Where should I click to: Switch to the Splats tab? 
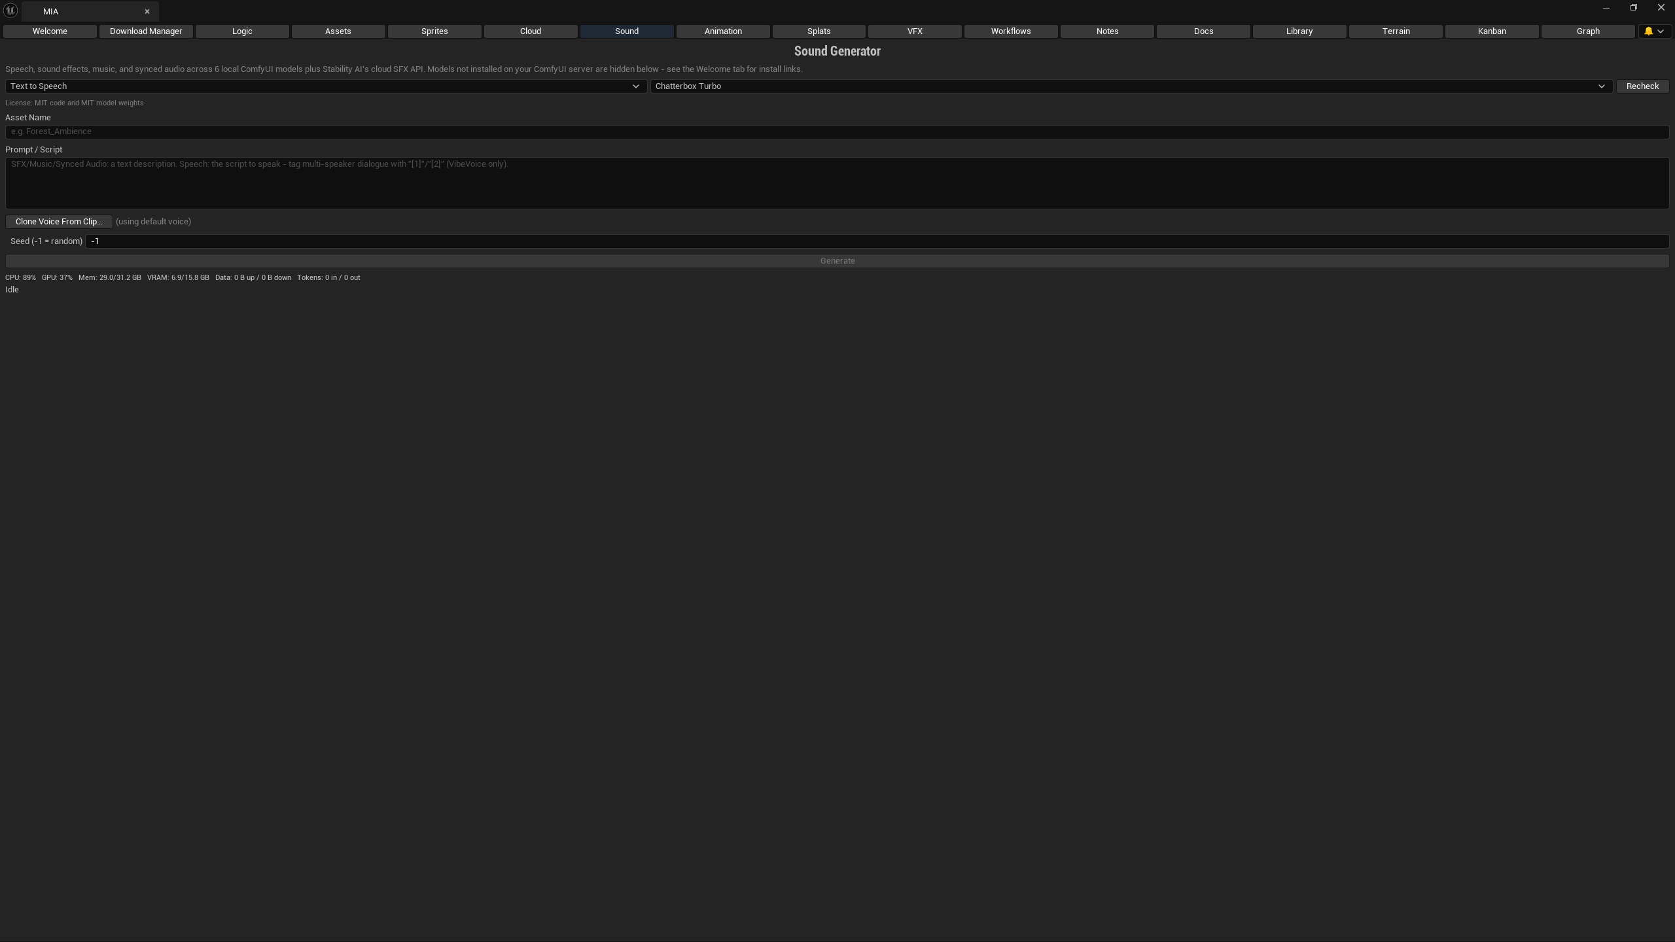[x=819, y=31]
